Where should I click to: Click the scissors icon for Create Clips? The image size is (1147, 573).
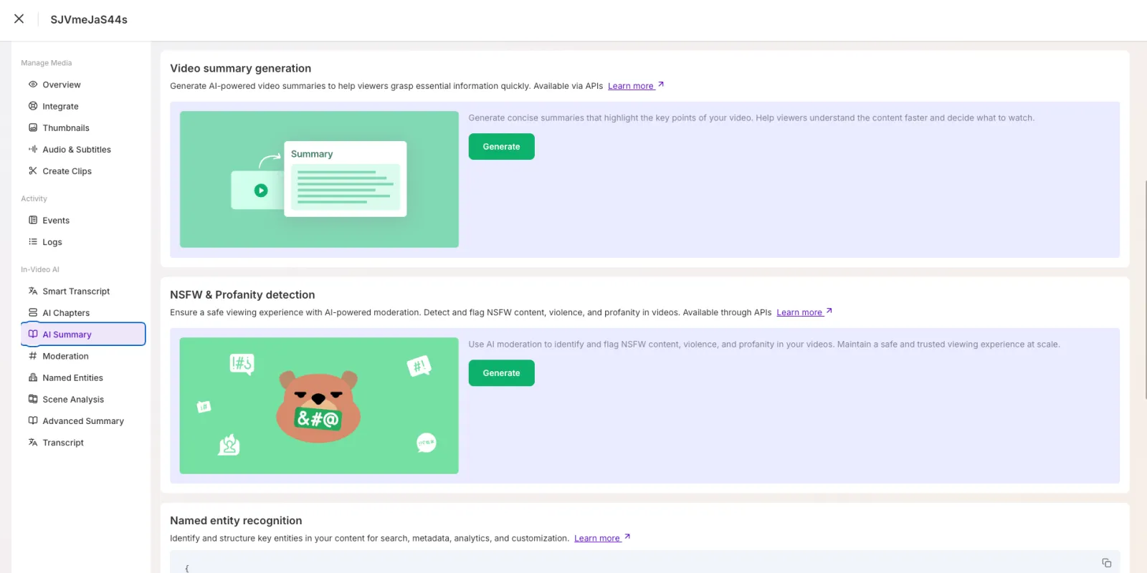pyautogui.click(x=33, y=170)
